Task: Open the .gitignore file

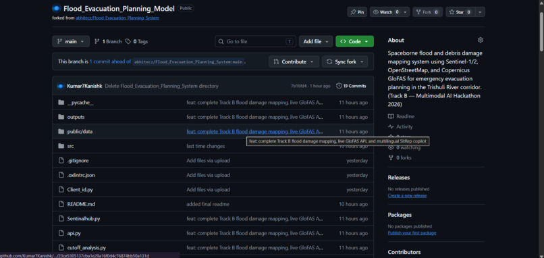Action: (x=78, y=161)
